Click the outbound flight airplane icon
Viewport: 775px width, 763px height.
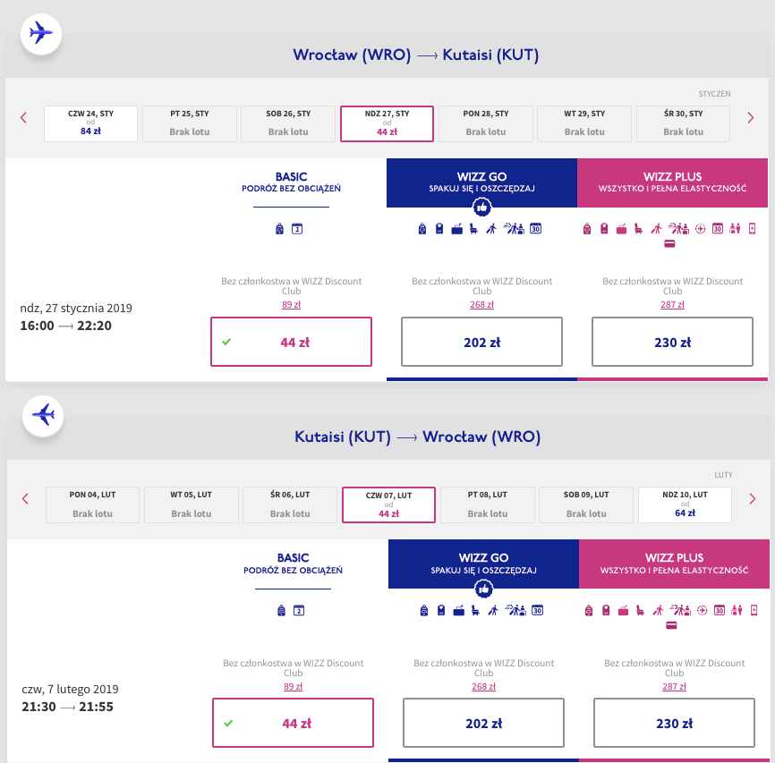pos(41,34)
